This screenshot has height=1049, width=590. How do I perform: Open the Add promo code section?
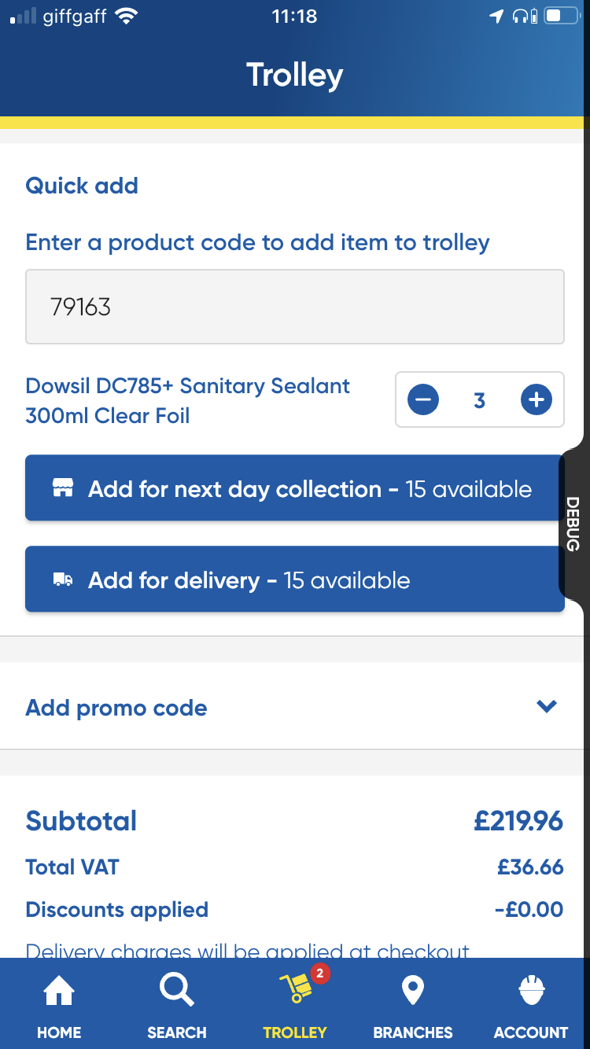[x=116, y=708]
